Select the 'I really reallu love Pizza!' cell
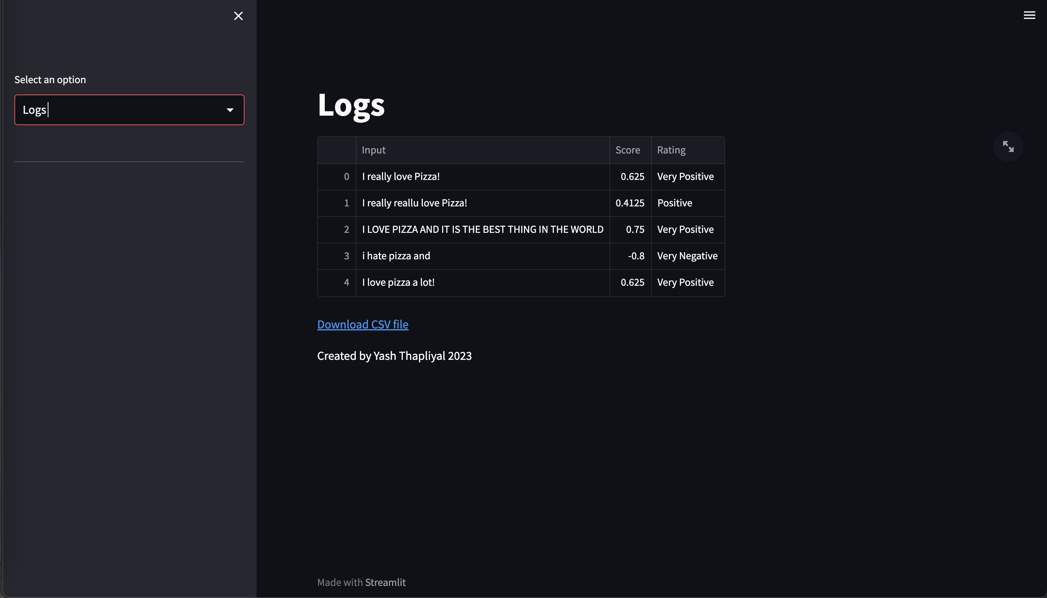 (x=414, y=203)
